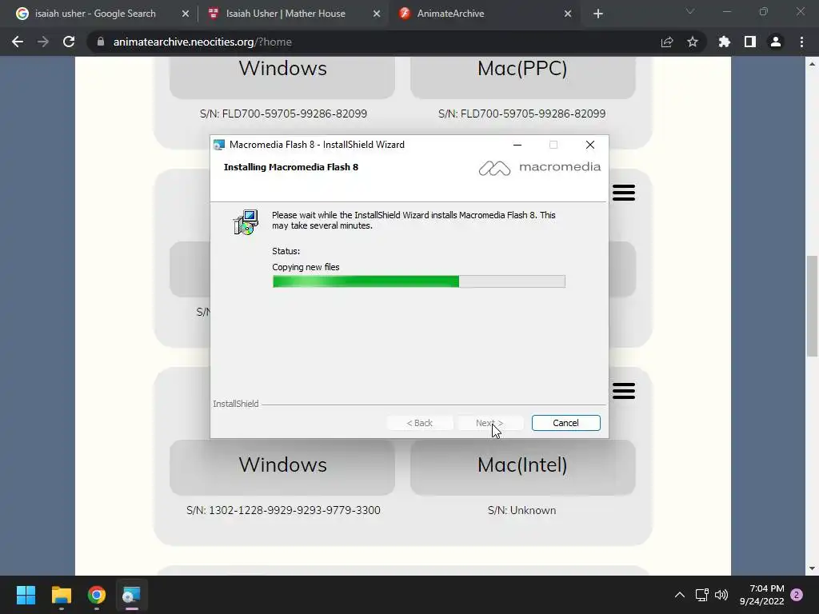
Task: Close the AnimateArchive tab
Action: pos(568,14)
